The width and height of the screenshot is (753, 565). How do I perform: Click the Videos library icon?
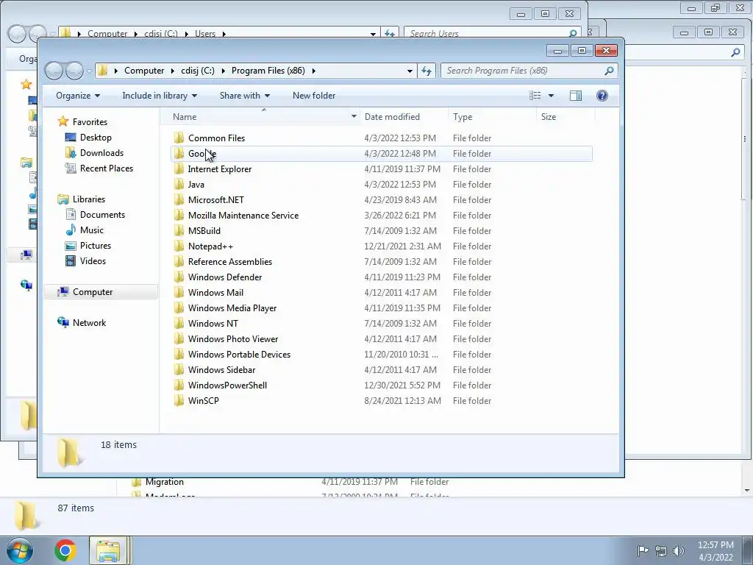(x=71, y=261)
